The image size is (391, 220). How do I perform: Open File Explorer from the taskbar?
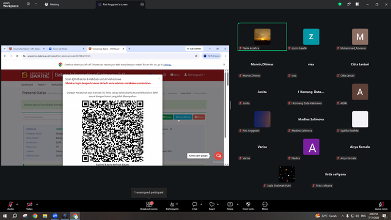click(x=45, y=216)
